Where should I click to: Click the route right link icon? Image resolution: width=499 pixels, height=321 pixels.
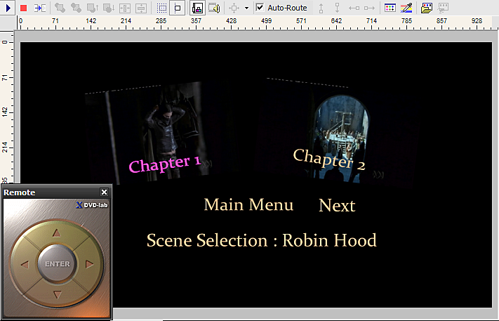(369, 8)
